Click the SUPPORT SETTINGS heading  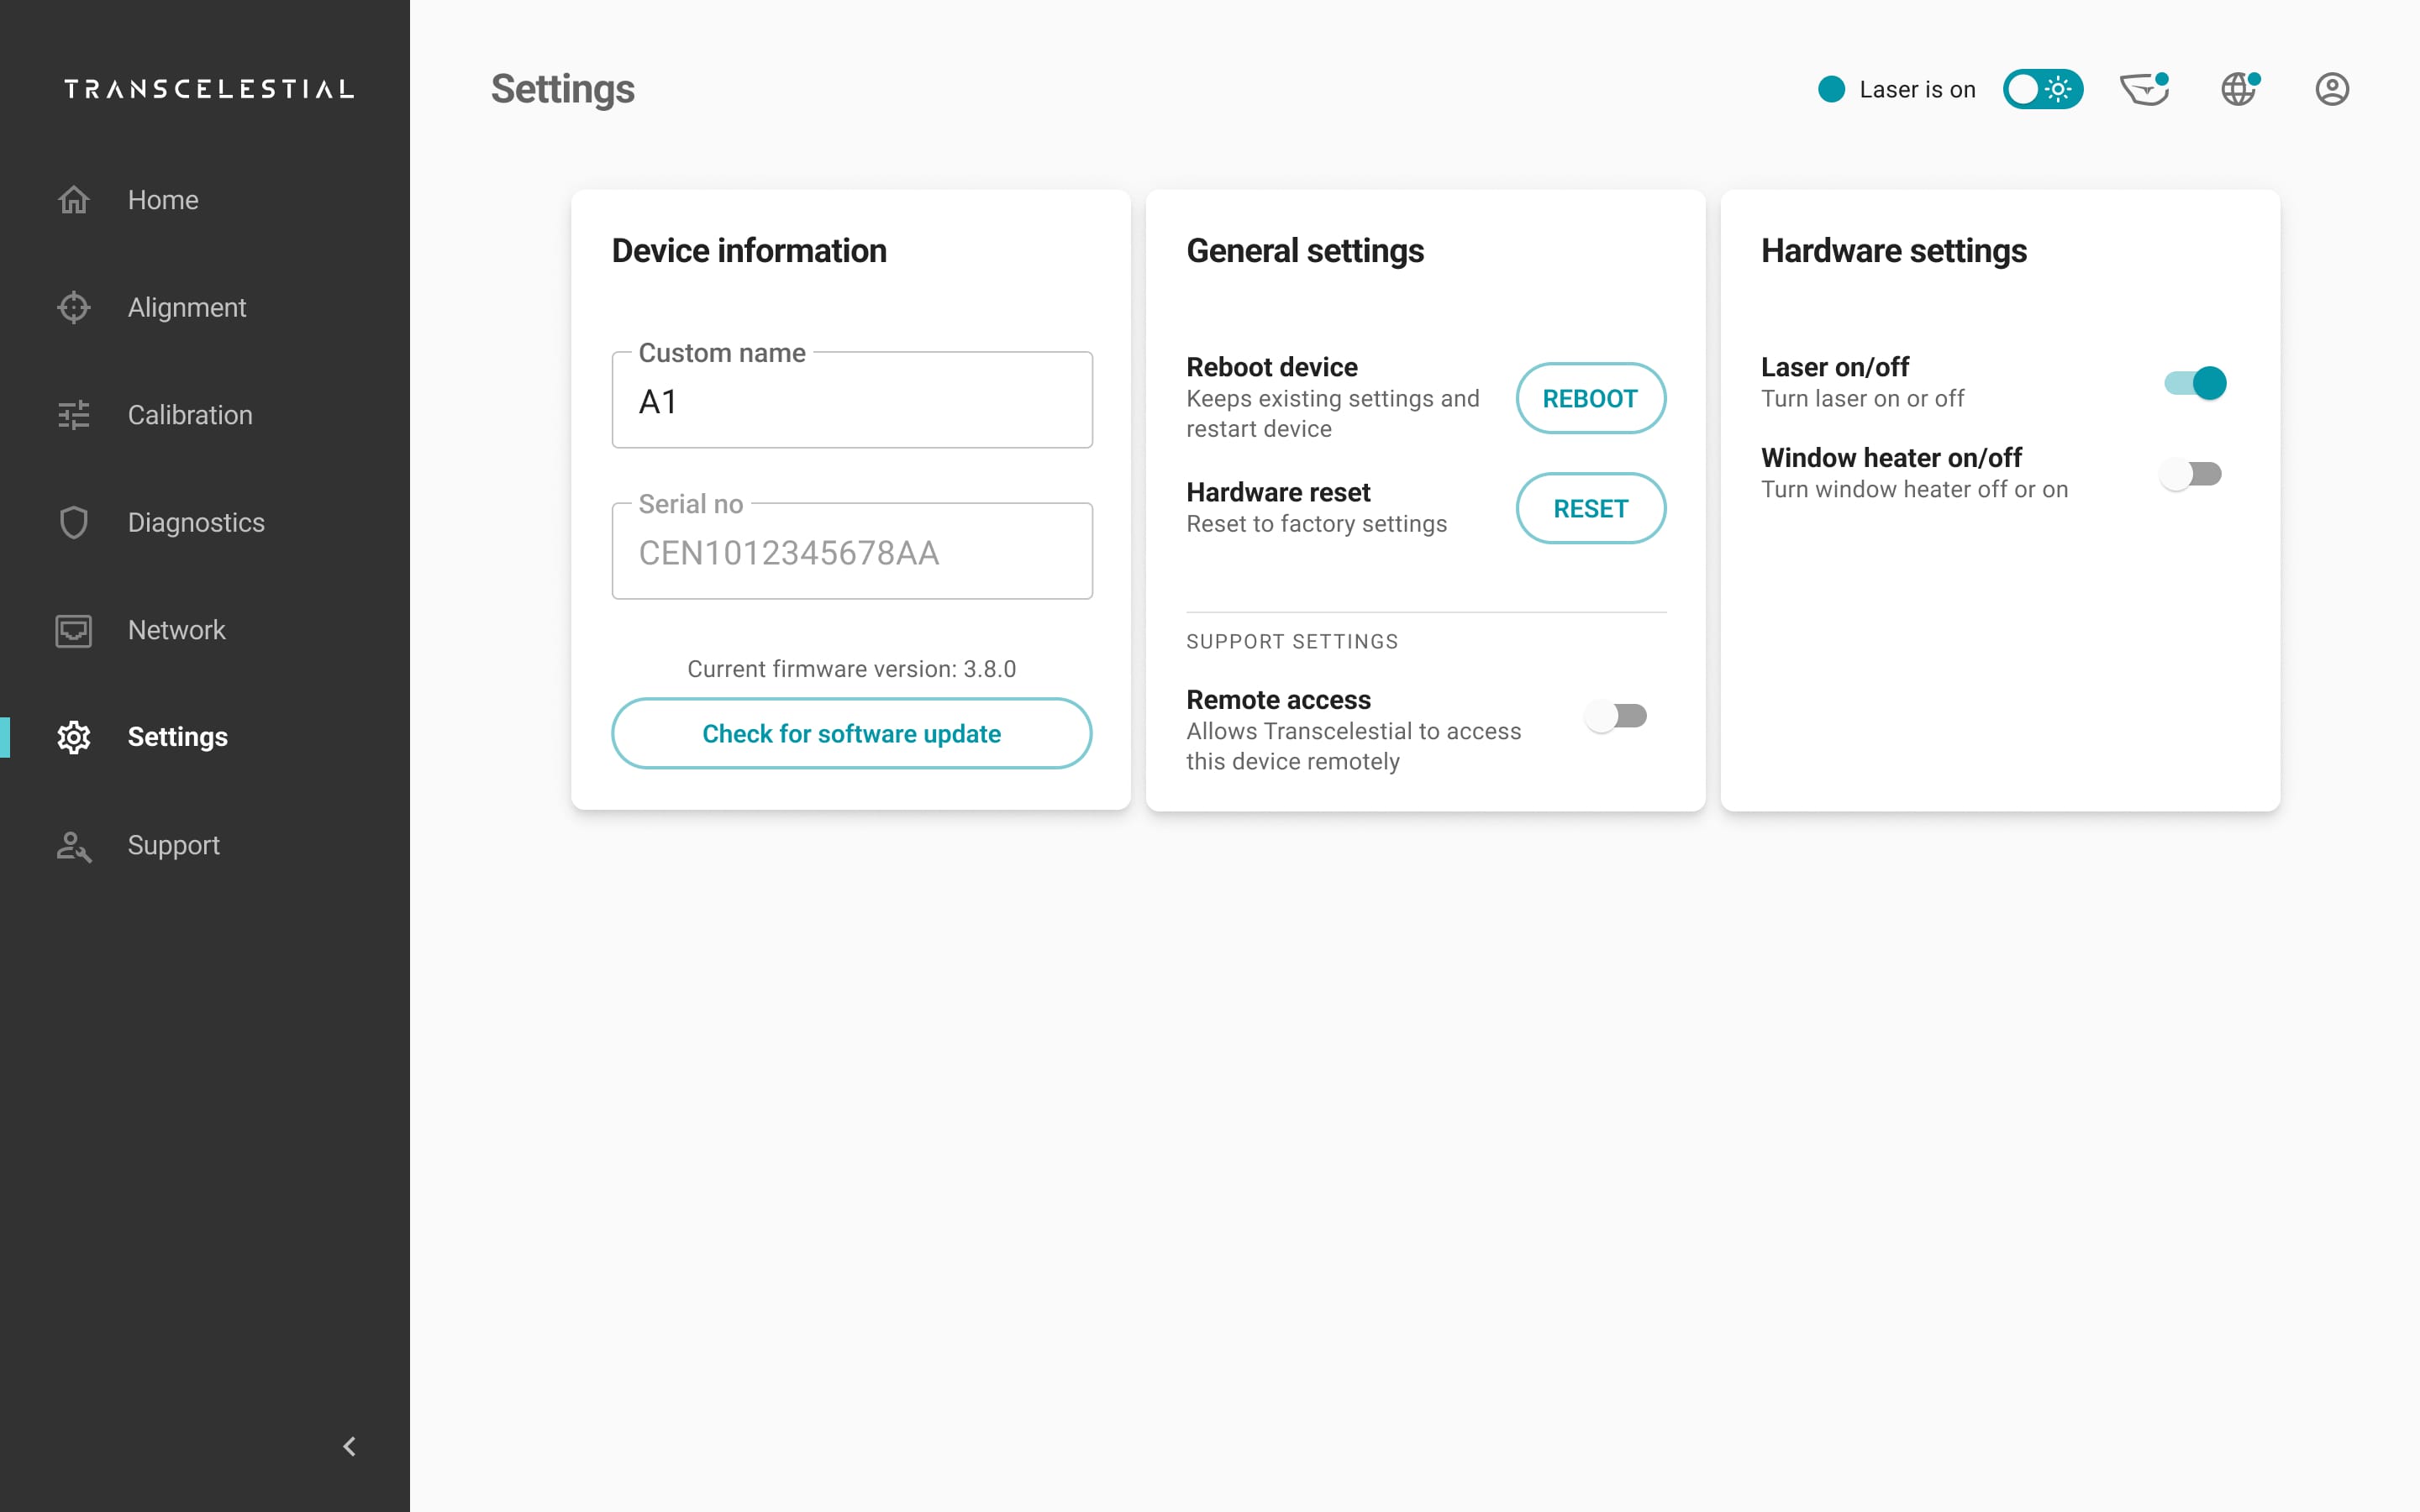(x=1292, y=642)
